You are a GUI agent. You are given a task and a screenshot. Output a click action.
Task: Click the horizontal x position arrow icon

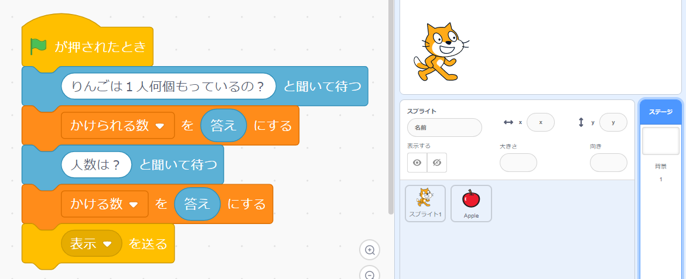click(508, 122)
